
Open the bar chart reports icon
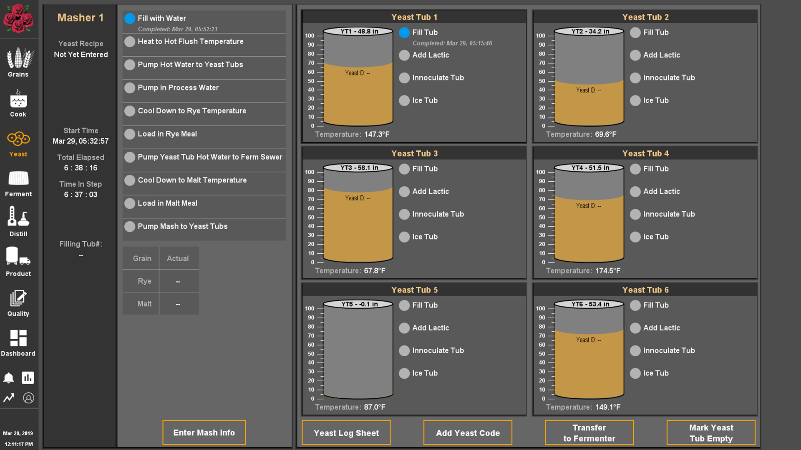point(28,378)
